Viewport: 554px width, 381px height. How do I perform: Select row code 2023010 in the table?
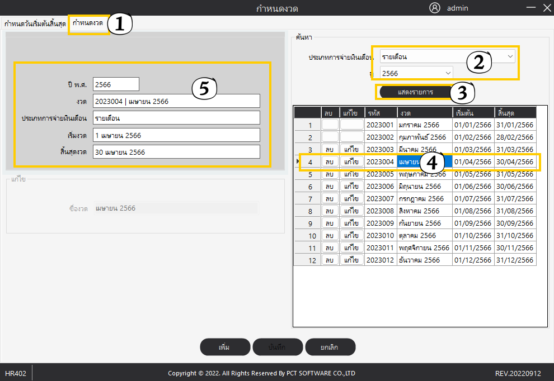pos(381,236)
